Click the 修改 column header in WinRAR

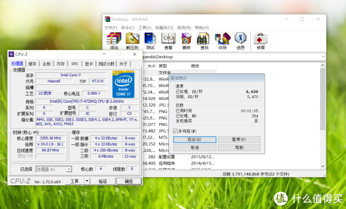point(203,66)
